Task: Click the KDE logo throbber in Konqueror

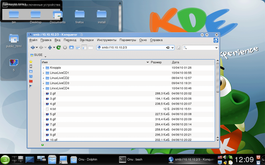Action: [x=216, y=40]
